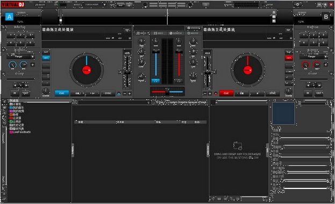This screenshot has height=204, width=335.
Task: Expand the LOOP panel menu on deck A
Action: click(x=3, y=74)
